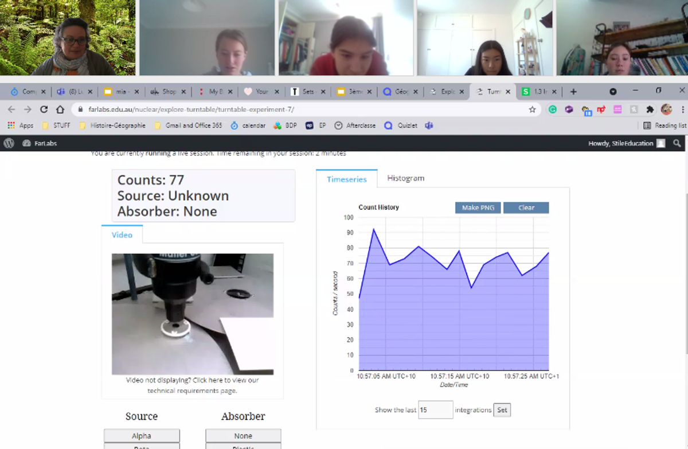Image resolution: width=688 pixels, height=449 pixels.
Task: Click the address bar URL
Action: pos(192,109)
